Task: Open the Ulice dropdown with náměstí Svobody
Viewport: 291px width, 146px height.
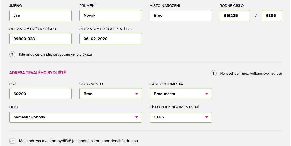Action: click(x=76, y=117)
